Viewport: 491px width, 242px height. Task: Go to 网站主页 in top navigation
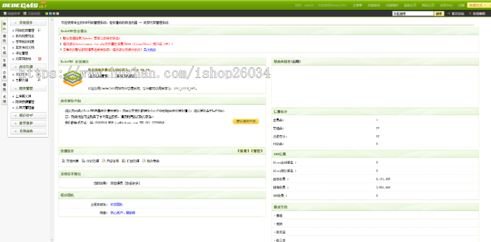[428, 5]
